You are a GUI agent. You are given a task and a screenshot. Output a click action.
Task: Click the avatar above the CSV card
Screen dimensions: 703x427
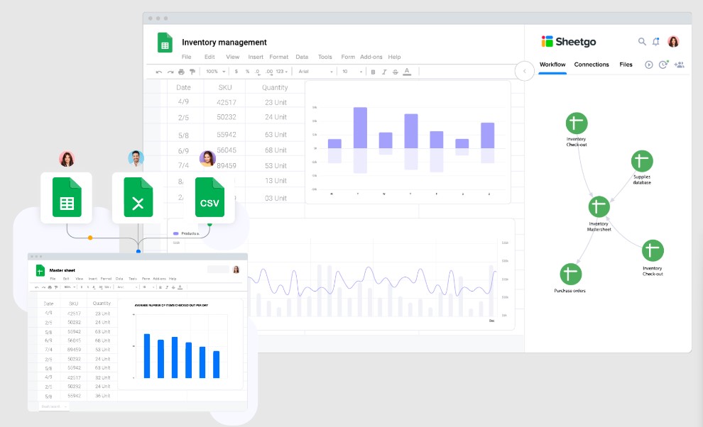pos(207,158)
